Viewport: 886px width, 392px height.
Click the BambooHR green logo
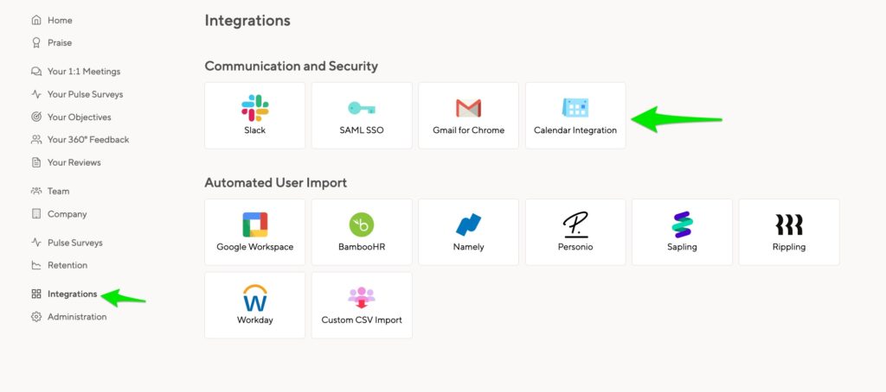[x=362, y=224]
